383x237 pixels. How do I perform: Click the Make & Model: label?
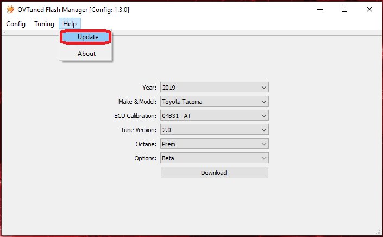click(137, 102)
